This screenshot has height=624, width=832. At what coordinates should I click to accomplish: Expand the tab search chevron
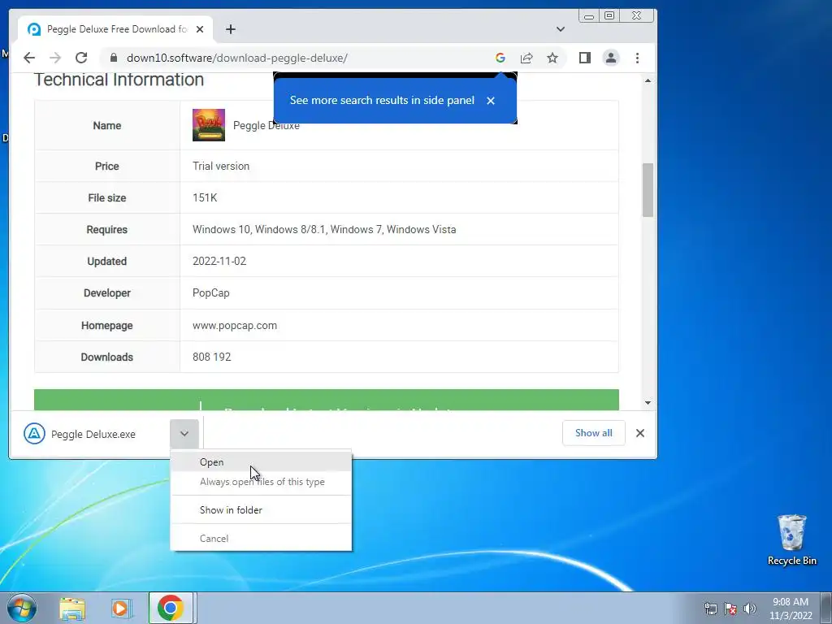[x=561, y=29]
